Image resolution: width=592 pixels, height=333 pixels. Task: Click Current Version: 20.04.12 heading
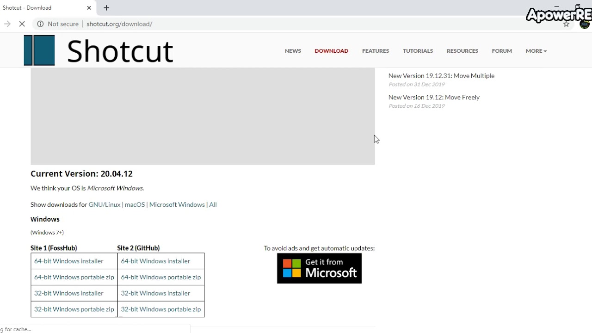coord(81,174)
